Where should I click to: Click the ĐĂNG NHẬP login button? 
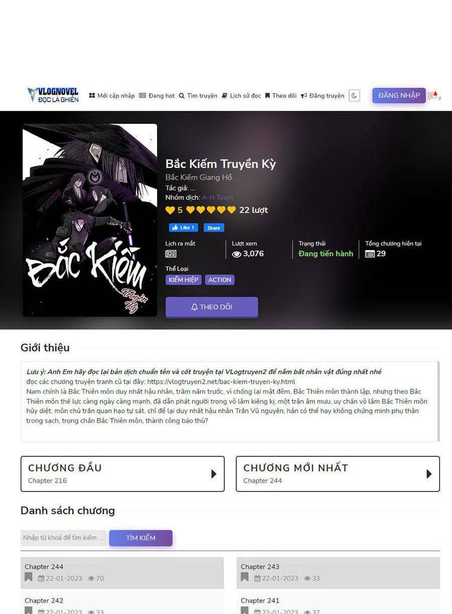(399, 96)
